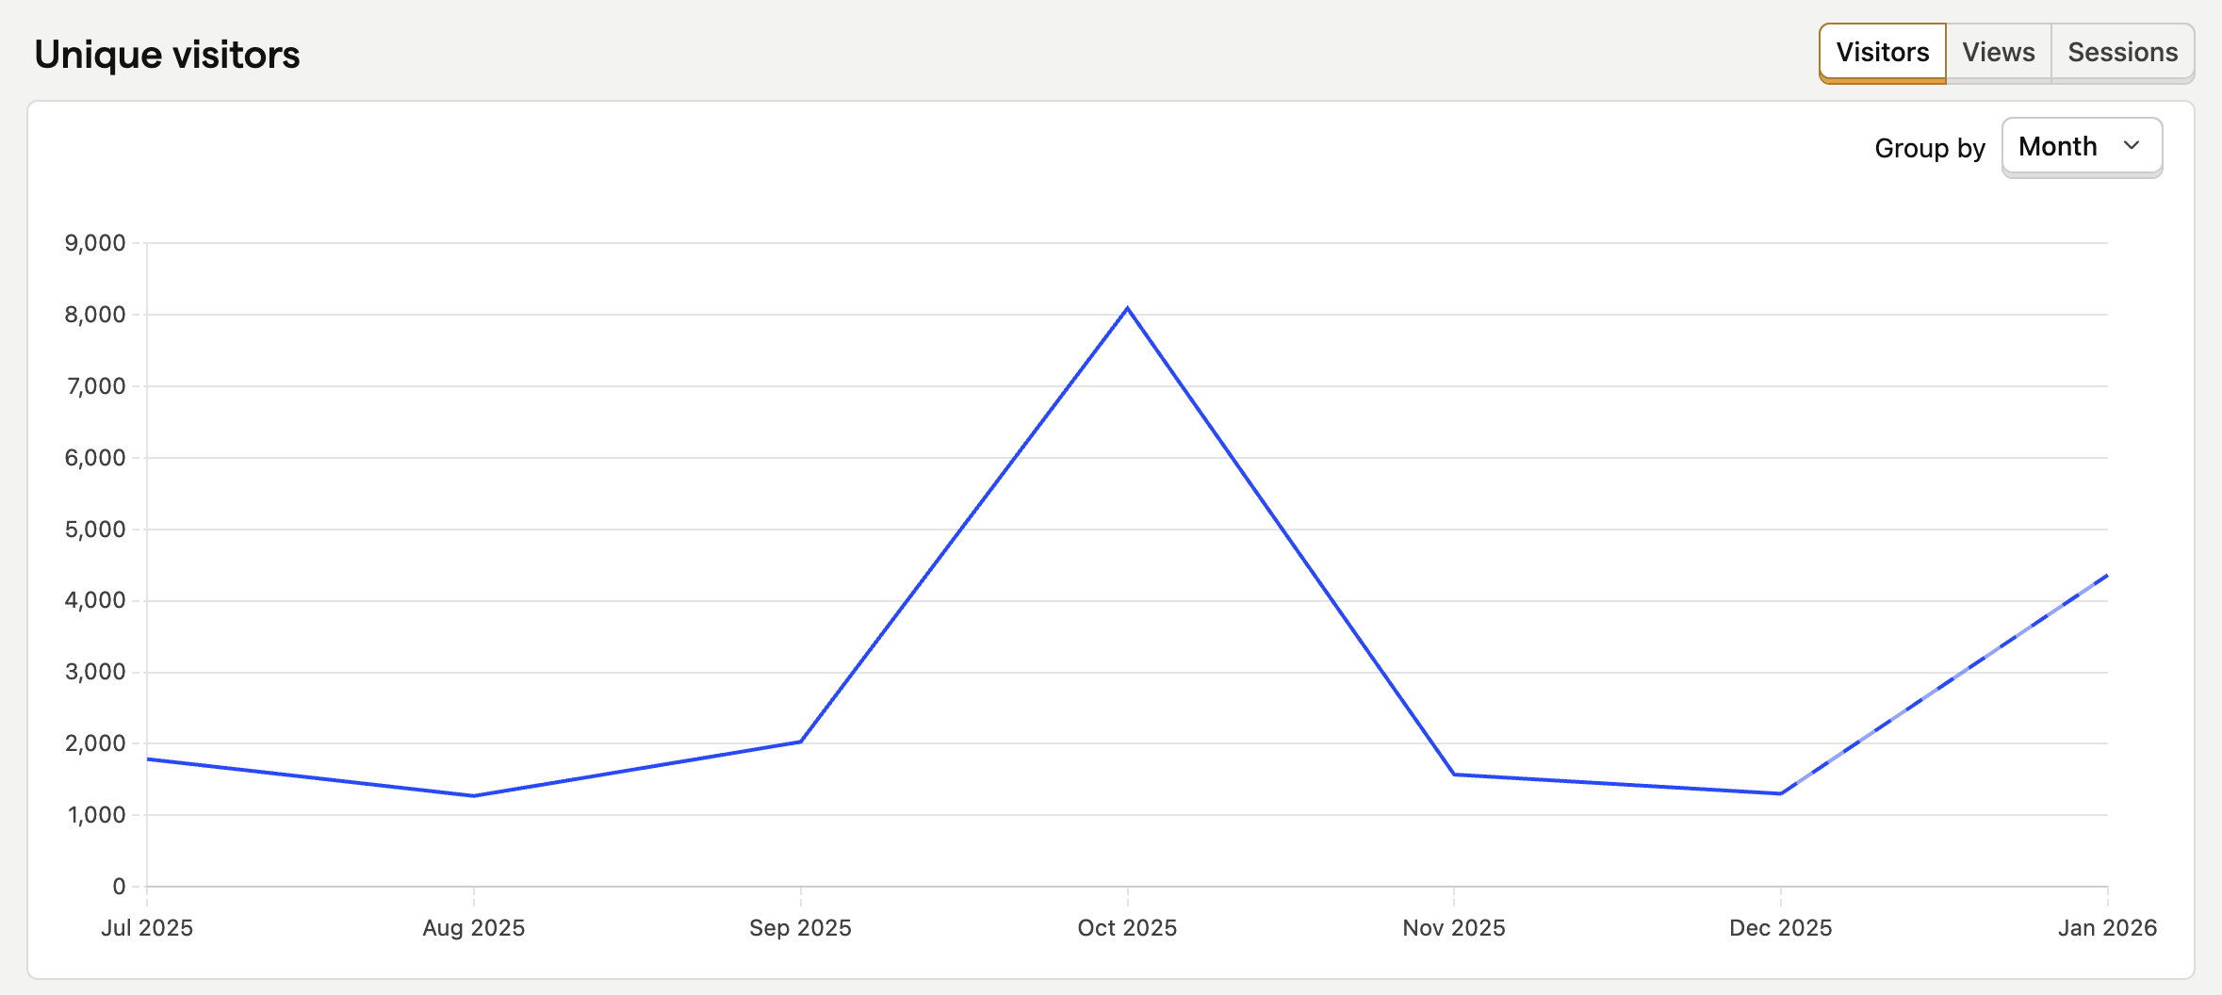
Task: Click the Sep 2025 data point on the line
Action: [x=800, y=742]
